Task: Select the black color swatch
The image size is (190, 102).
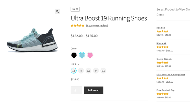Action: click(x=74, y=55)
